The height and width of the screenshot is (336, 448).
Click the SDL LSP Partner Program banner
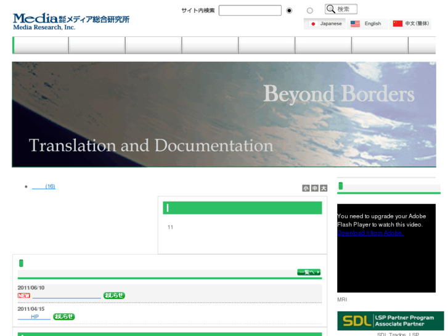tap(391, 321)
